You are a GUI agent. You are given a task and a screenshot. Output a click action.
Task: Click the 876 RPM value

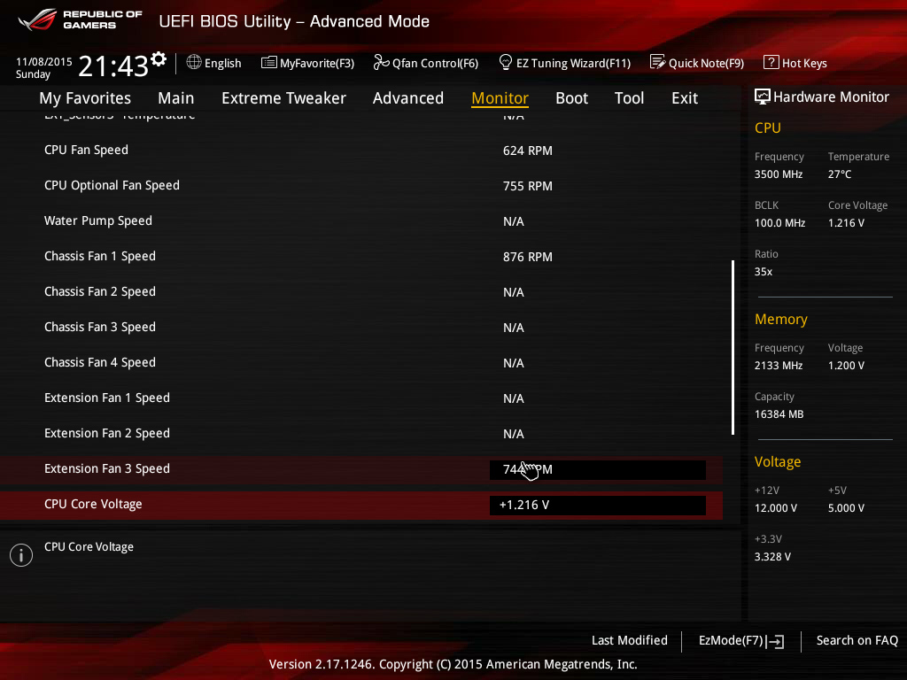(528, 257)
